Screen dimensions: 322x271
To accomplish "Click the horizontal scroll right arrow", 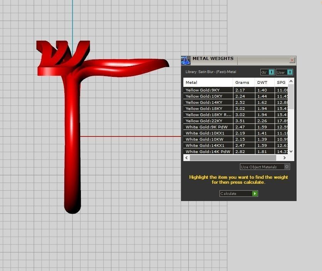I will (x=284, y=158).
